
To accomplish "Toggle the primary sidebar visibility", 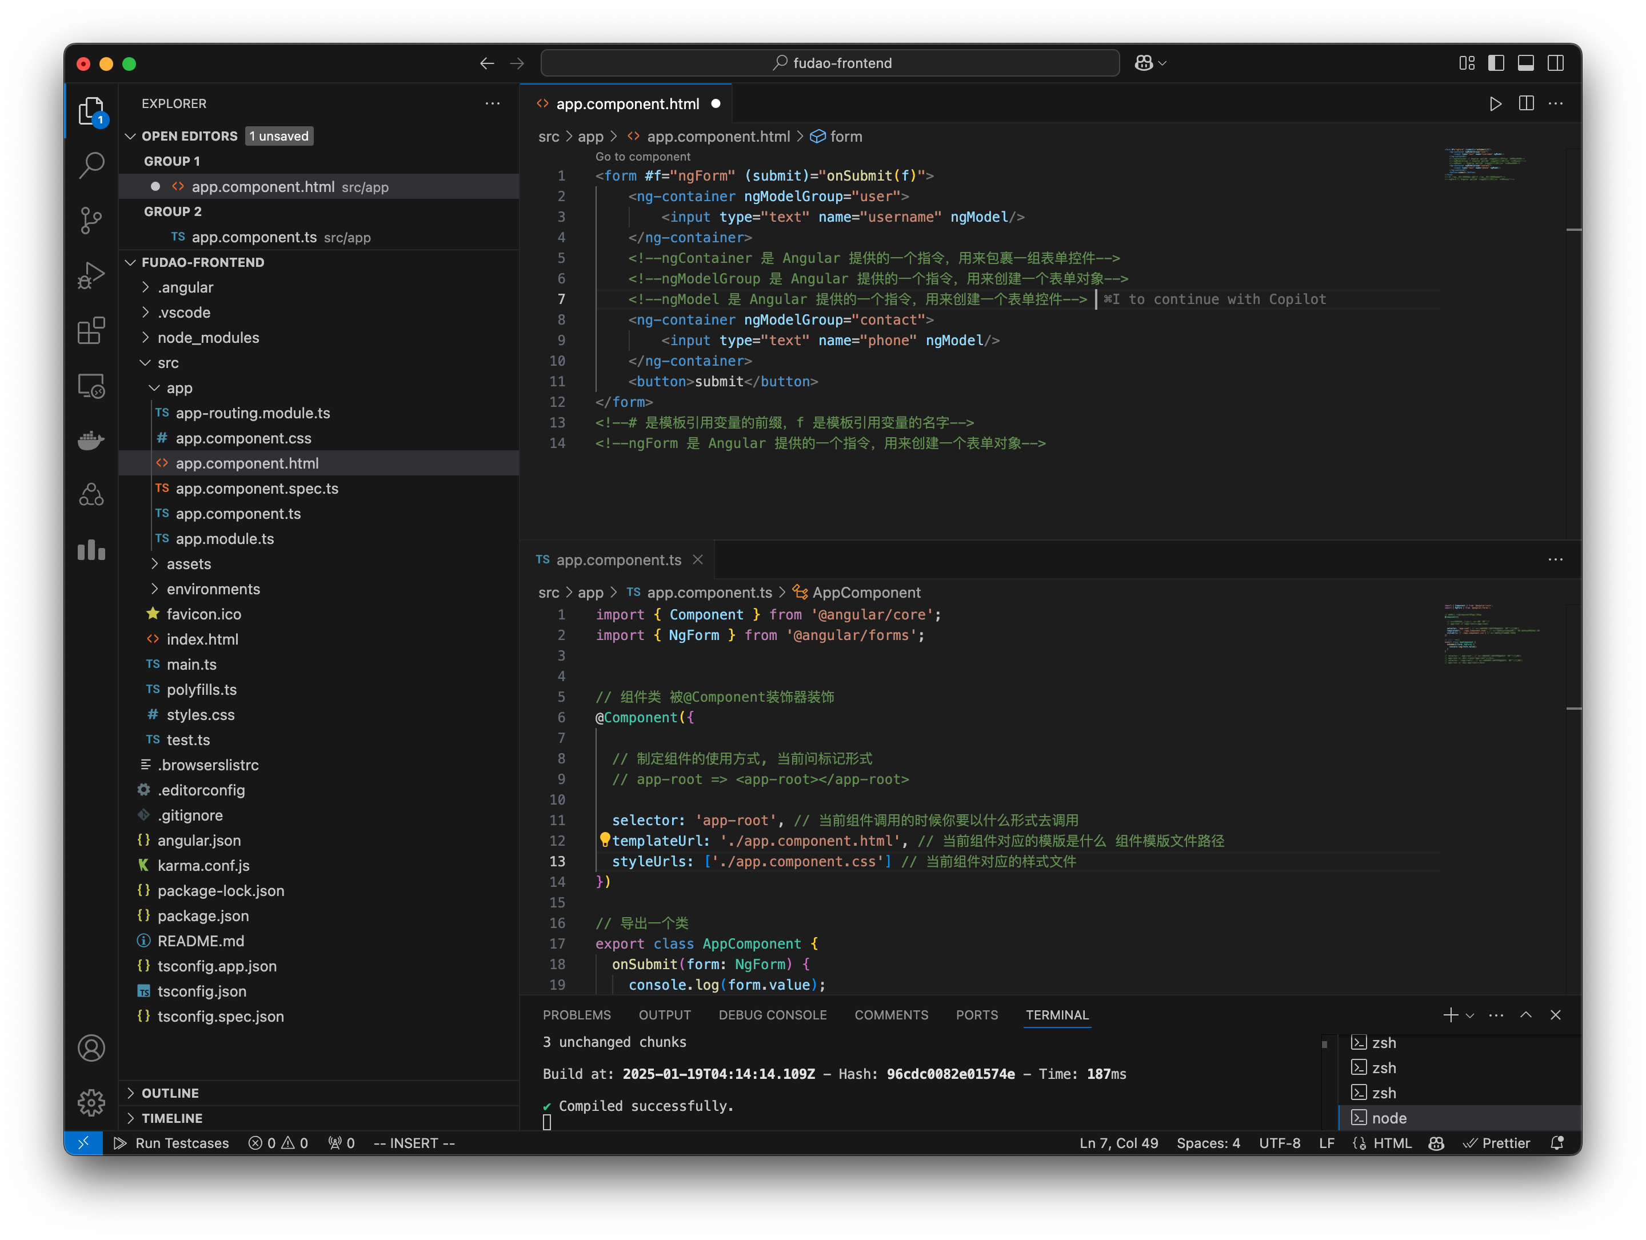I will click(1496, 63).
